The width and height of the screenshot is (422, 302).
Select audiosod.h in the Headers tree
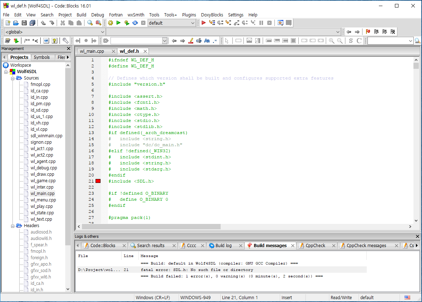tap(41, 232)
